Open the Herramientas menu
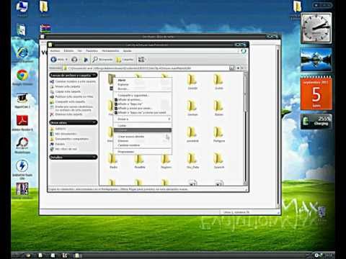 (110, 51)
